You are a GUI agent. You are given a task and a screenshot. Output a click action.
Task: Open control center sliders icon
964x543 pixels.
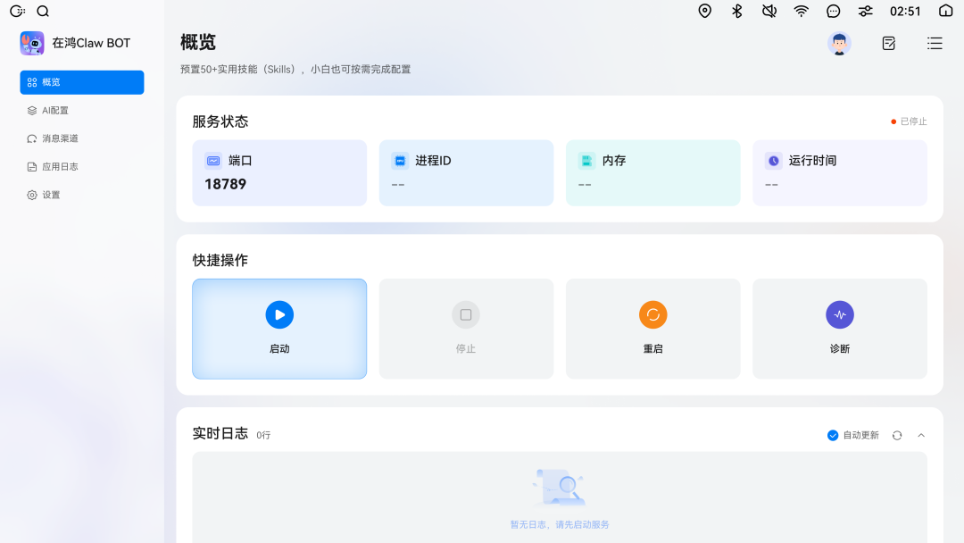point(865,11)
